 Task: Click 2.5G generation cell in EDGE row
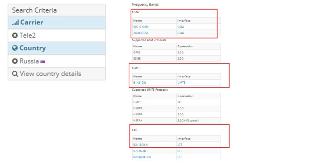(199, 59)
